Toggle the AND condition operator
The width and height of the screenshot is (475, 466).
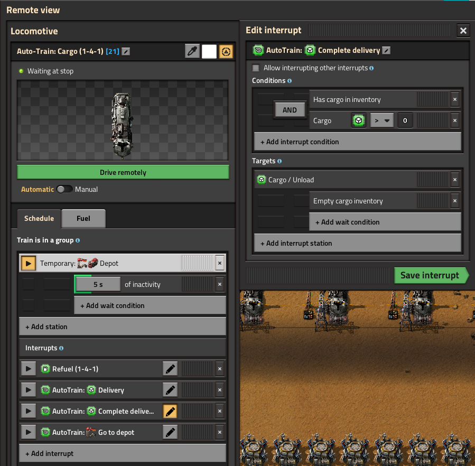290,110
